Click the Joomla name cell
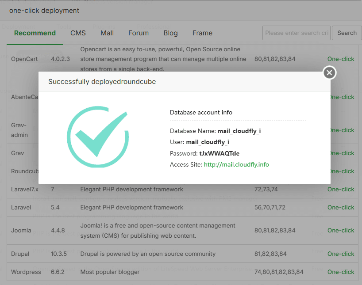Image resolution: width=362 pixels, height=285 pixels. click(21, 230)
